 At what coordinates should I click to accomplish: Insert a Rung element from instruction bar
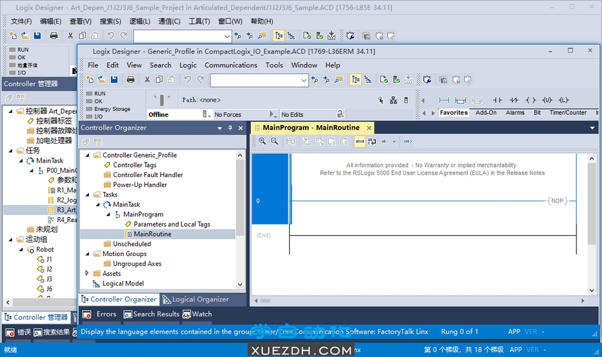click(444, 100)
